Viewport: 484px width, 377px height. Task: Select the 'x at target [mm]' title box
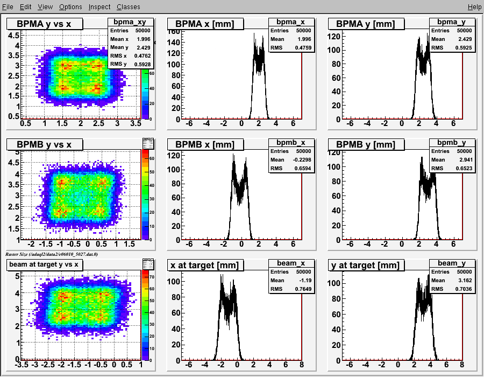(205, 265)
